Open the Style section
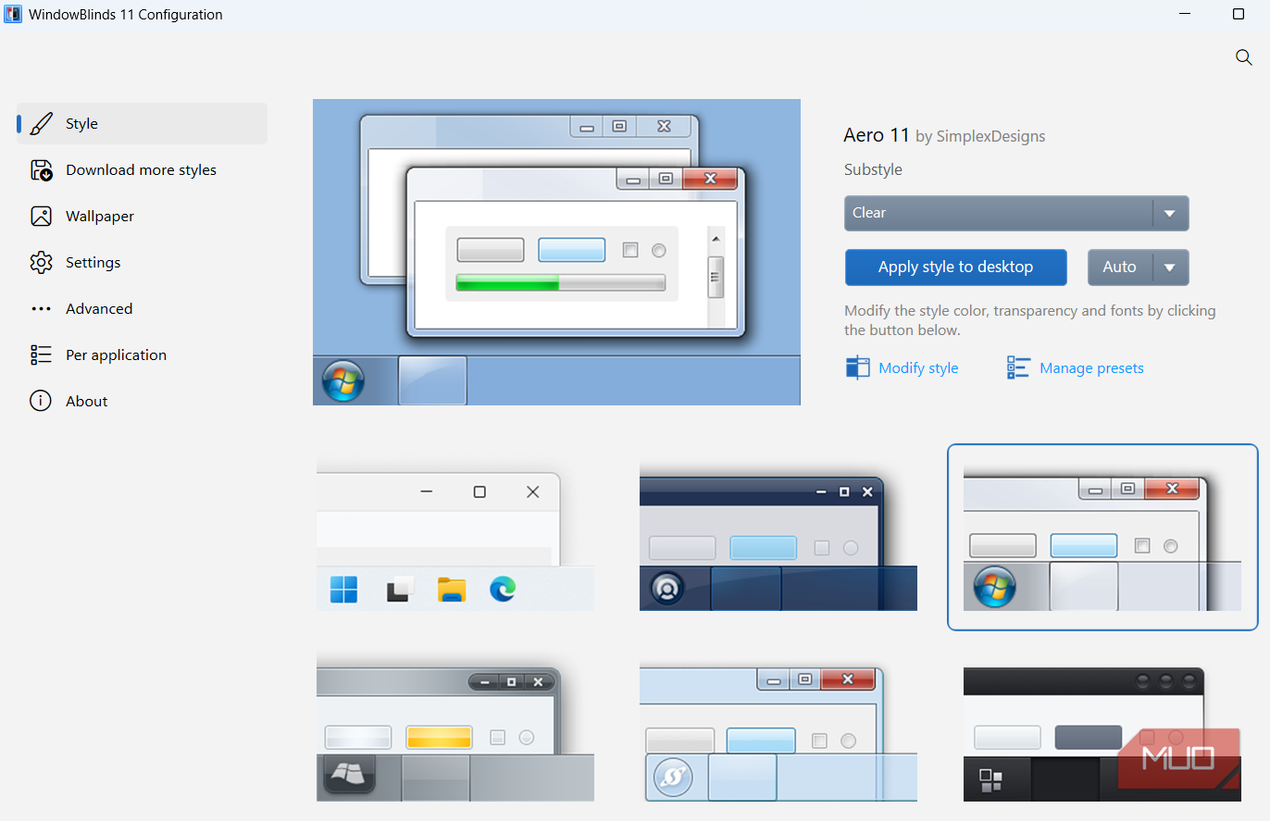The height and width of the screenshot is (821, 1270). click(x=142, y=124)
